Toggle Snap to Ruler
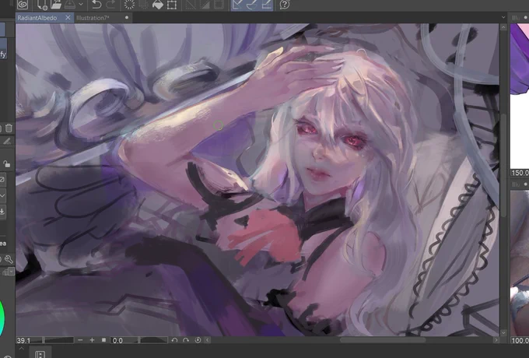Viewport: 529px width, 358px height. click(x=238, y=5)
